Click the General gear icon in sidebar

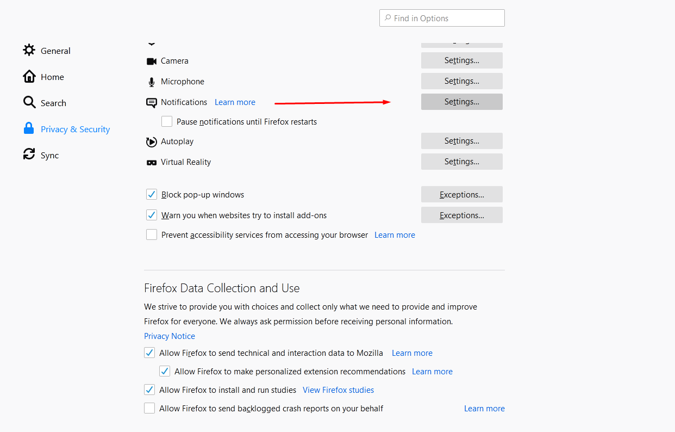coord(29,50)
